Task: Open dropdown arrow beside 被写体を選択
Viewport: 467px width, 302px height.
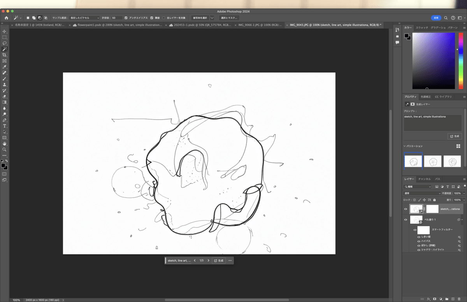Action: 212,18
